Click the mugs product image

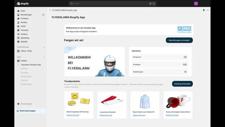178,101
